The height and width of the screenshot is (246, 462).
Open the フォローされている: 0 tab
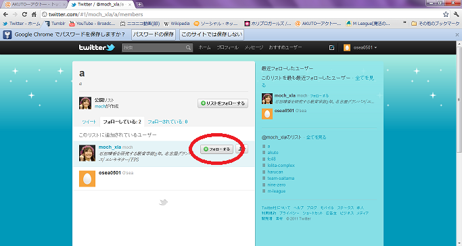coord(168,122)
